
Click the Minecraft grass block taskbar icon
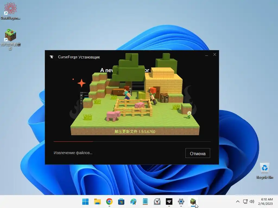pyautogui.click(x=193, y=201)
